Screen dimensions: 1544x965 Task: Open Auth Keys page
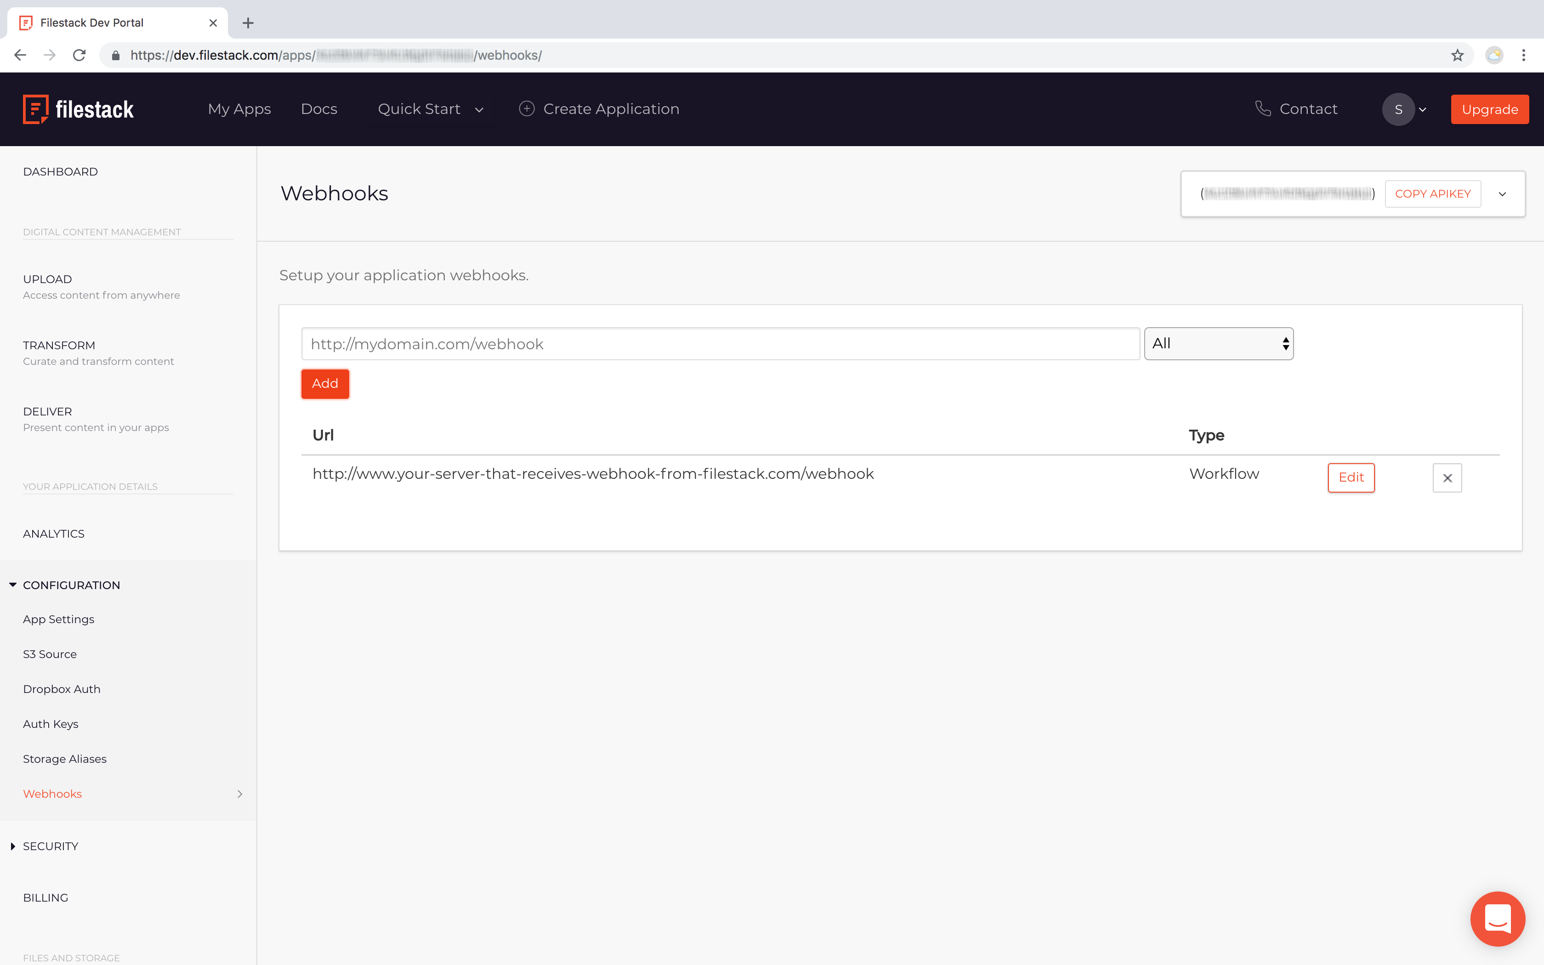pos(51,724)
